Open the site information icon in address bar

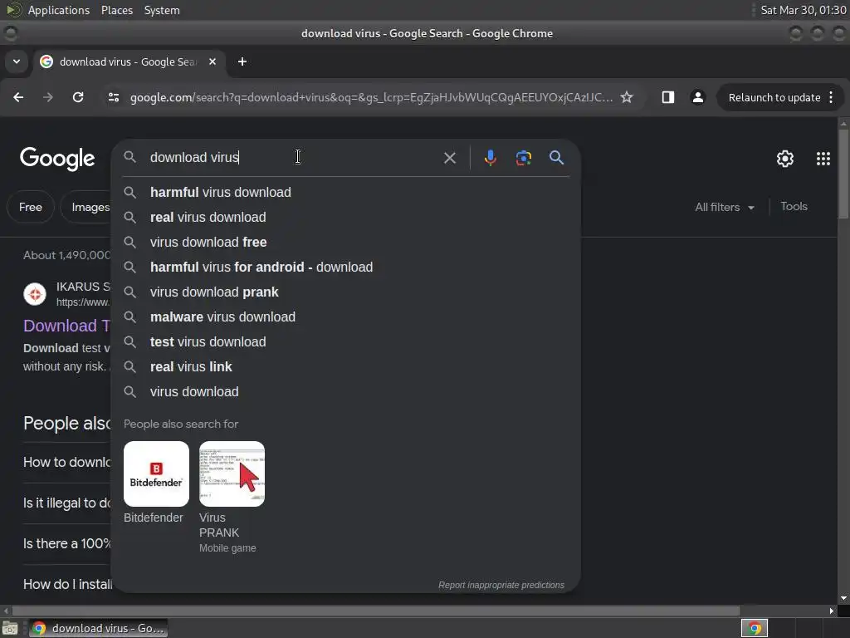pos(114,97)
